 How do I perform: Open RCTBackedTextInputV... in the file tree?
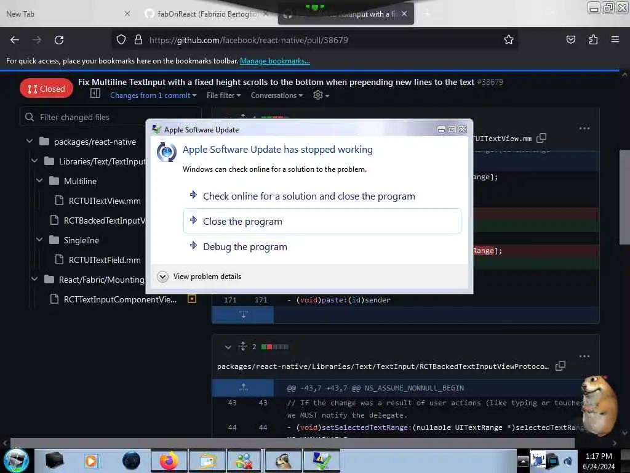click(x=105, y=220)
